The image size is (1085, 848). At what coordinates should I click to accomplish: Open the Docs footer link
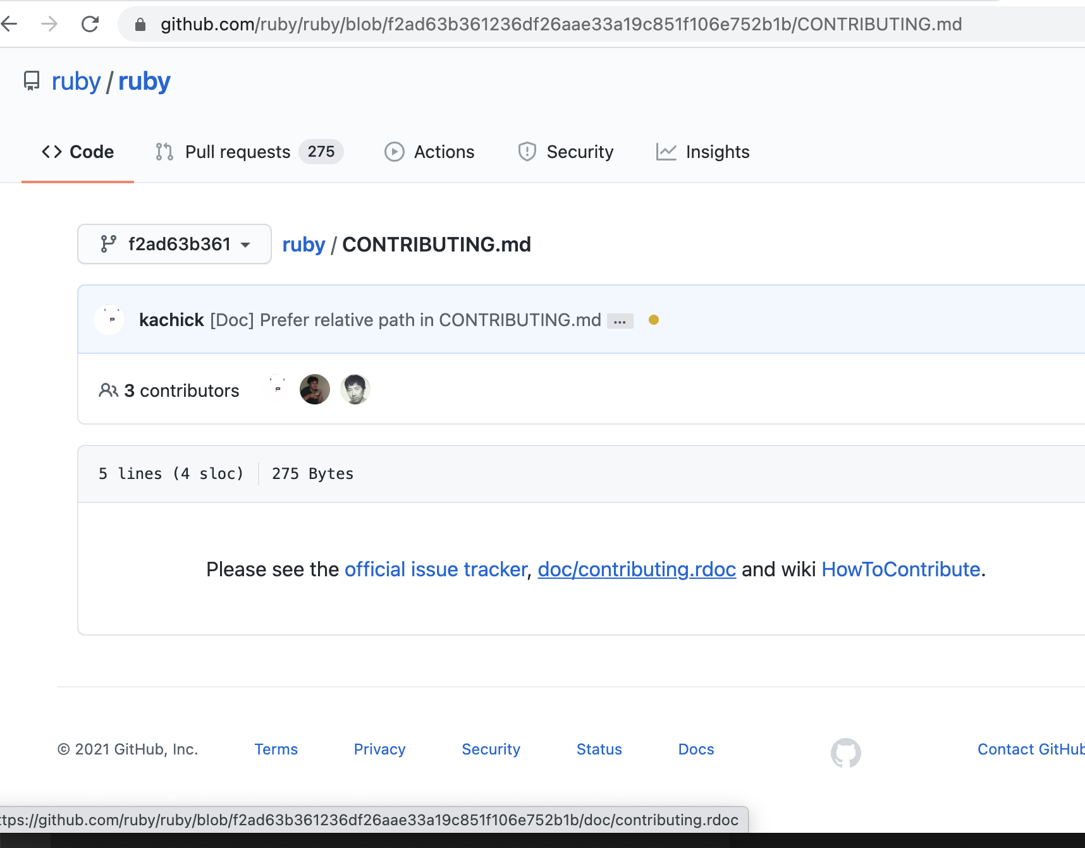696,749
